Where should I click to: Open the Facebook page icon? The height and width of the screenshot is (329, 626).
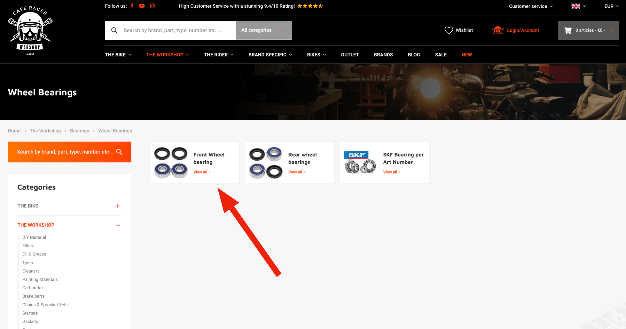(x=132, y=6)
